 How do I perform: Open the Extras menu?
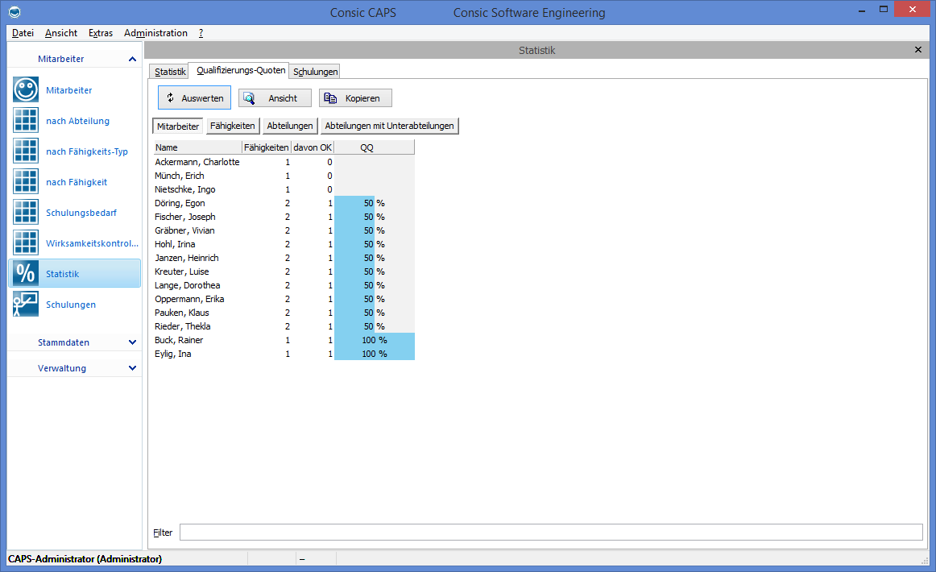pyautogui.click(x=101, y=33)
